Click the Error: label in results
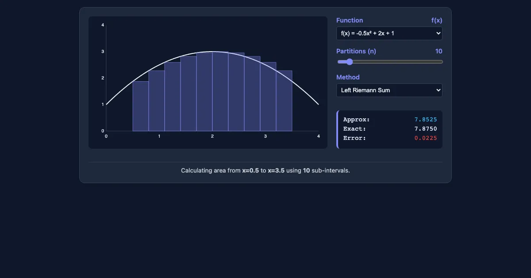Viewport: 531px width, 278px height. [x=354, y=138]
